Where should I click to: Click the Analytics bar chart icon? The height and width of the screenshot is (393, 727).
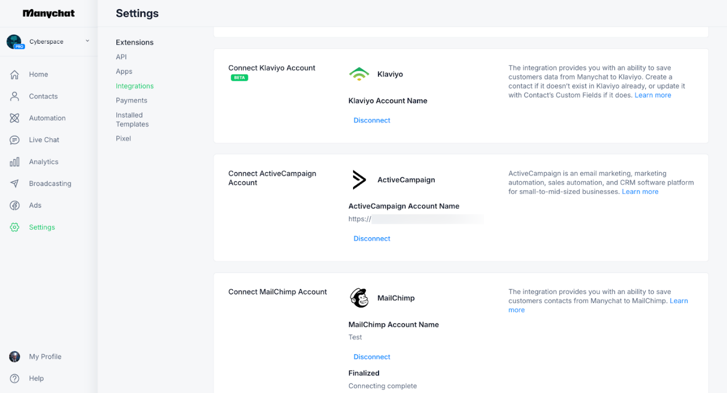[15, 162]
